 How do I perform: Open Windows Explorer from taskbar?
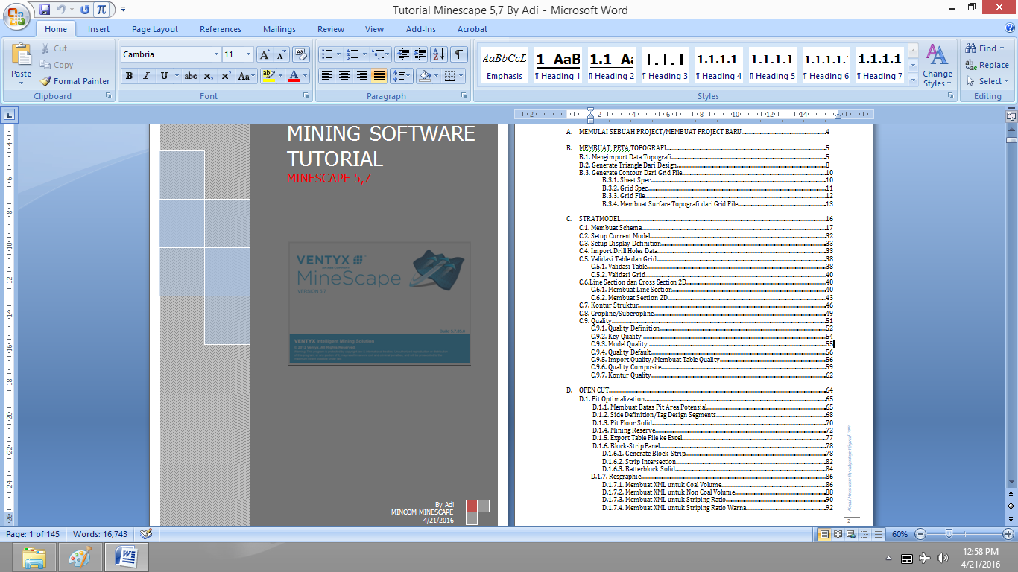34,557
